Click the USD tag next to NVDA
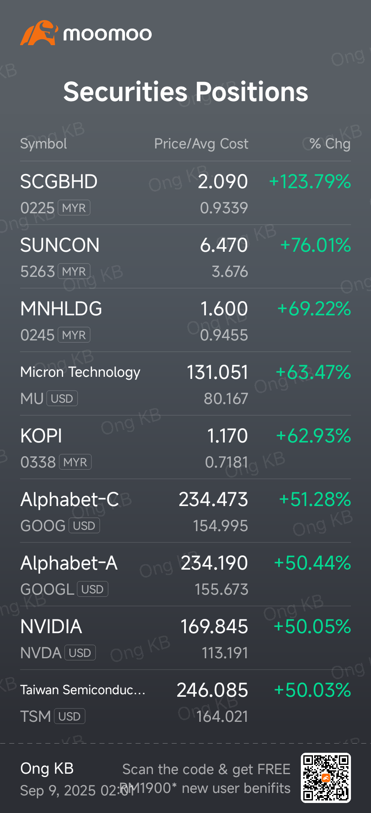Image resolution: width=371 pixels, height=813 pixels. [80, 653]
